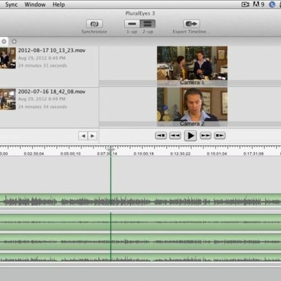Jump to the end of the timeline

coord(220,135)
